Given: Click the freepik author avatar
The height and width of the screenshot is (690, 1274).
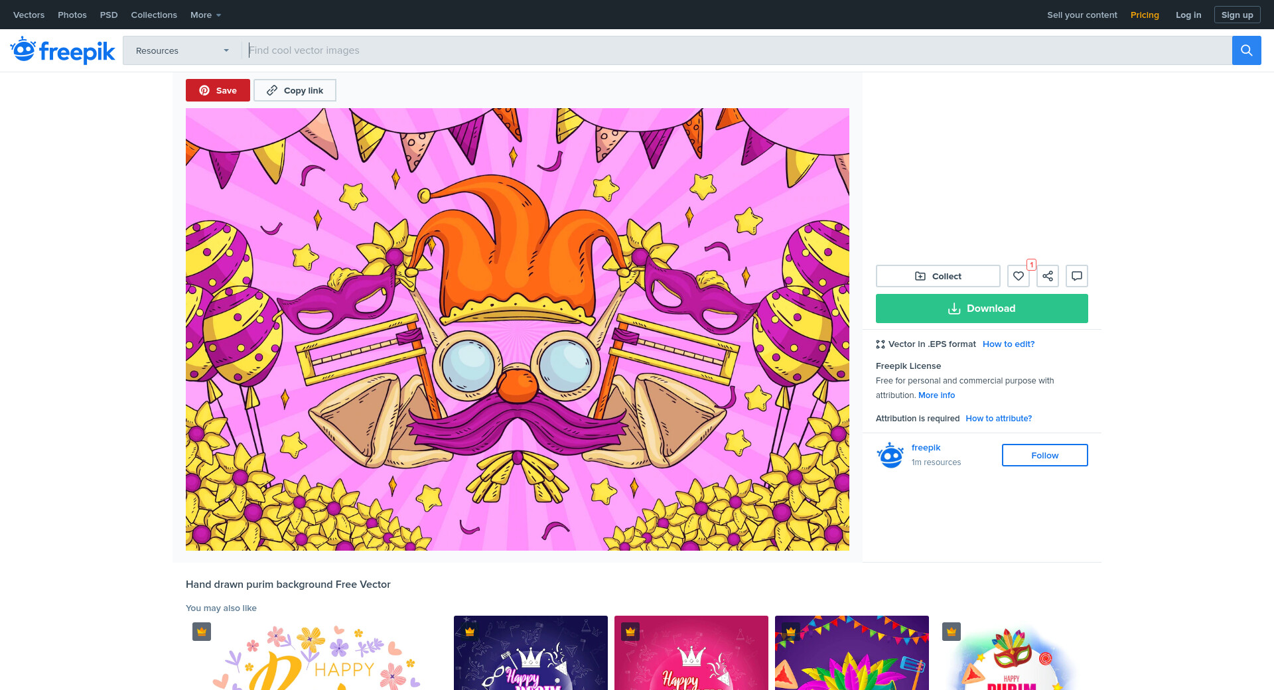Looking at the screenshot, I should coord(890,455).
